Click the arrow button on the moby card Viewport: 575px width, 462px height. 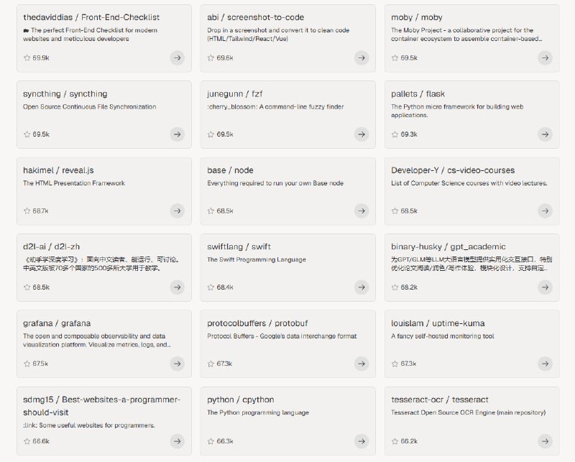pos(546,57)
